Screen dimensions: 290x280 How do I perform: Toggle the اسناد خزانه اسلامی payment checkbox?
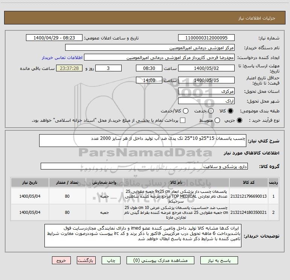pos(183,120)
